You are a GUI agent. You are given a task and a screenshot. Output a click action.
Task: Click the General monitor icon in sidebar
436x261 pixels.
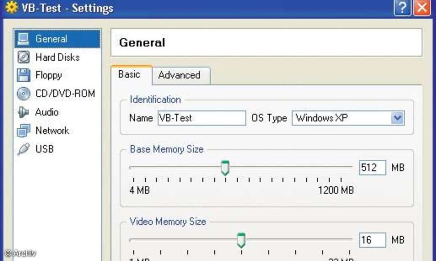[23, 39]
